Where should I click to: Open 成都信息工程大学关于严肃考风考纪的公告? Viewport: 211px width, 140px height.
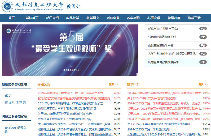pyautogui.click(x=64, y=119)
